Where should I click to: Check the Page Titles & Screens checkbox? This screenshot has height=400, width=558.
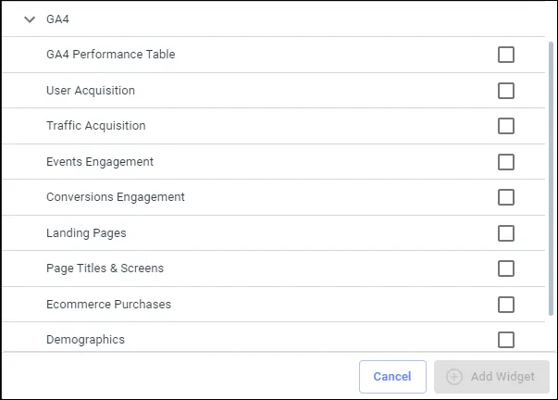pos(505,269)
